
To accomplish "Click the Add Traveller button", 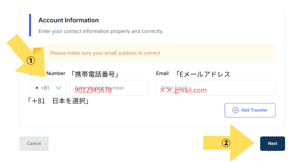I will coord(250,110).
